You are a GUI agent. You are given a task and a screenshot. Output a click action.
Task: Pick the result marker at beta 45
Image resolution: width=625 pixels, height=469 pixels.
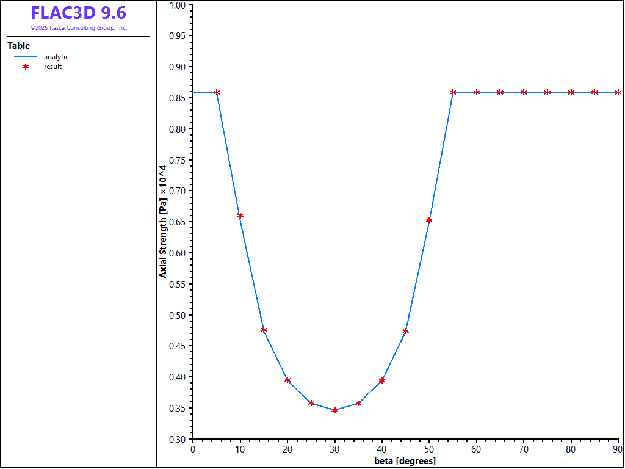click(x=406, y=332)
